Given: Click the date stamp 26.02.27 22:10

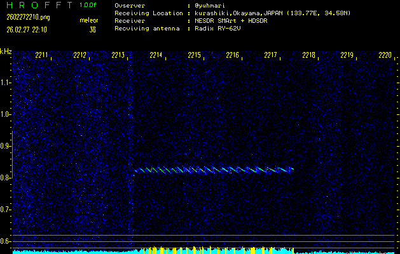Looking at the screenshot, I should [x=27, y=30].
